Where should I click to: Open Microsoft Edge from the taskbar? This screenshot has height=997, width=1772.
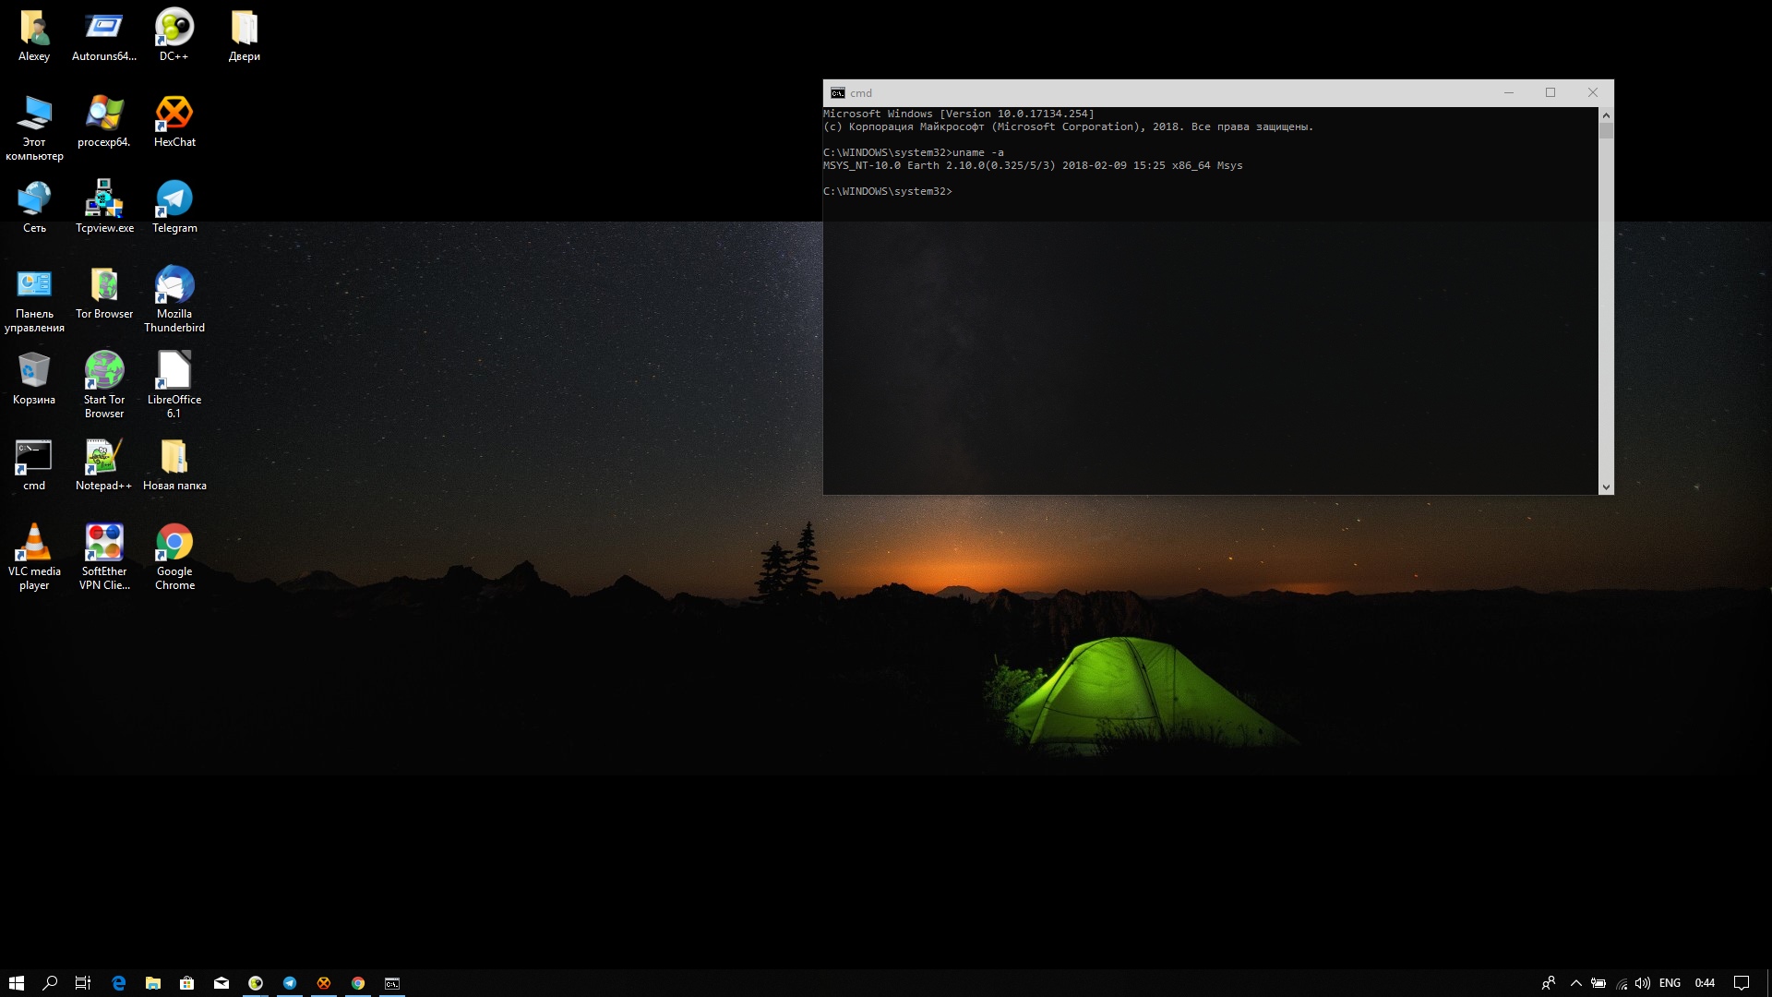(x=118, y=983)
